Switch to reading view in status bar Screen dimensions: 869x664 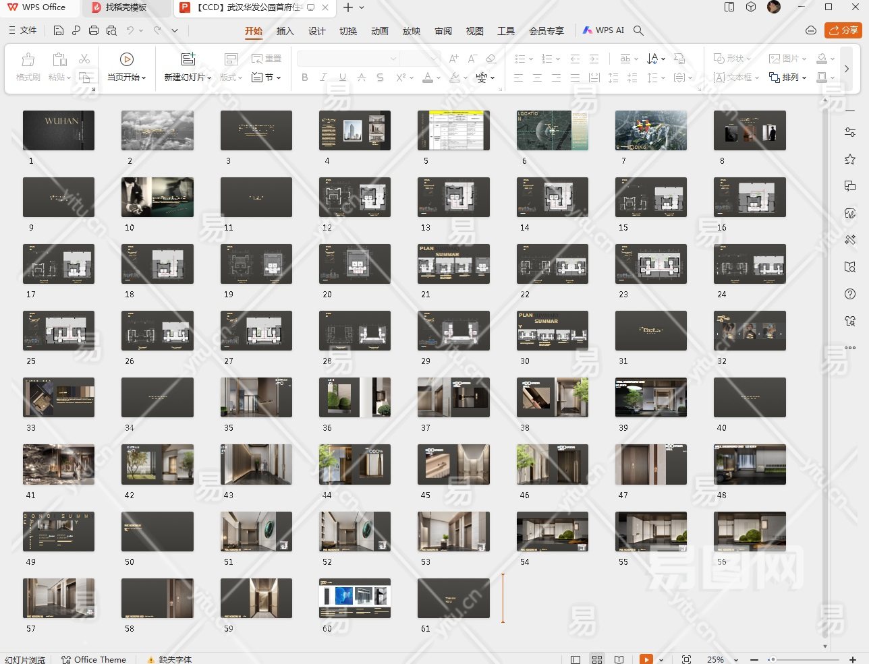[619, 659]
